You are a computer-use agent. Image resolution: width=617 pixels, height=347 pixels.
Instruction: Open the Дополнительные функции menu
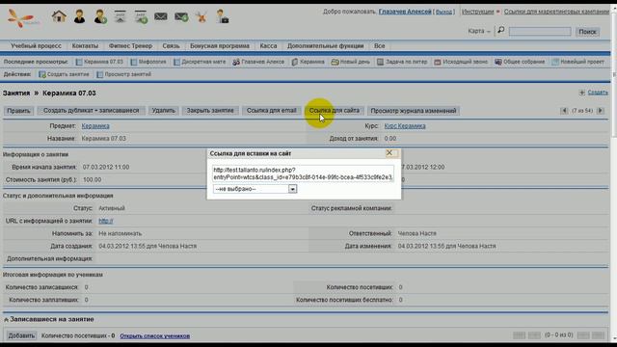coord(326,46)
